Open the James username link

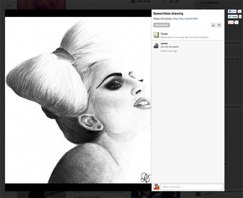164,44
